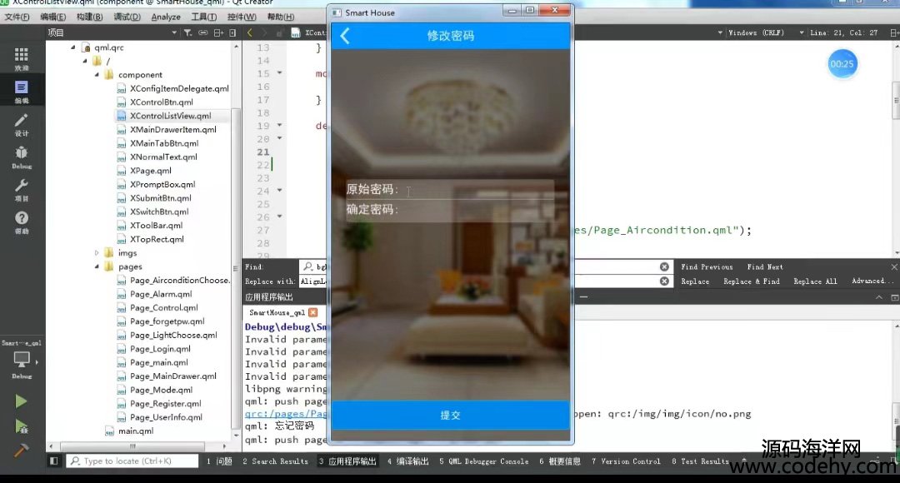Click the 00:25 timer badge
The height and width of the screenshot is (483, 900).
click(842, 63)
